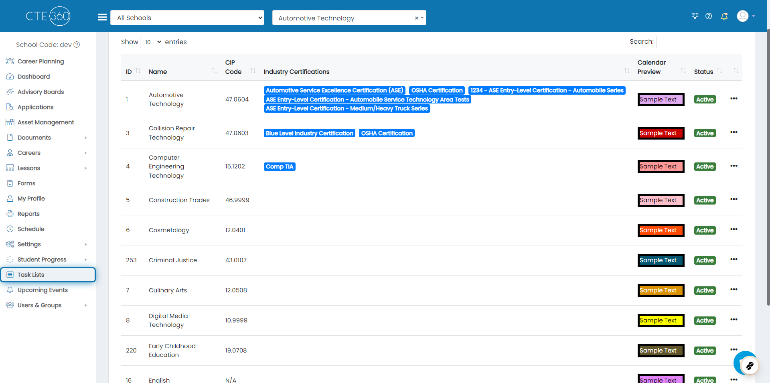Click into the table Search field
This screenshot has width=770, height=383.
695,42
